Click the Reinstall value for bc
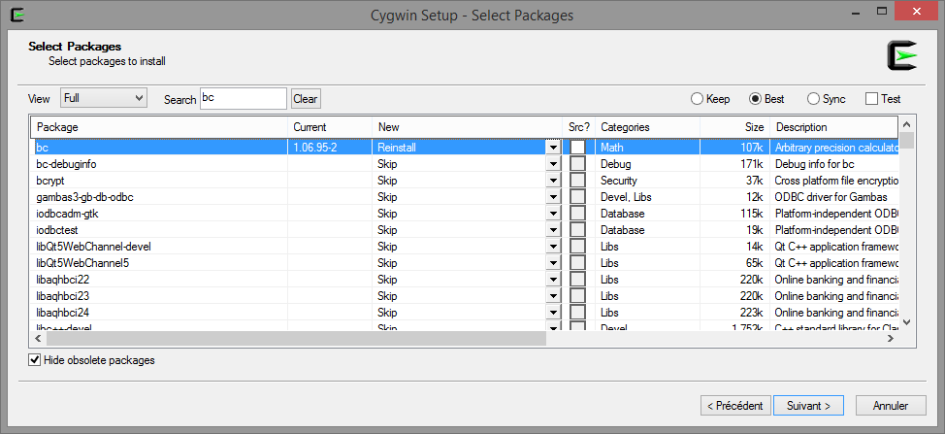 [397, 147]
